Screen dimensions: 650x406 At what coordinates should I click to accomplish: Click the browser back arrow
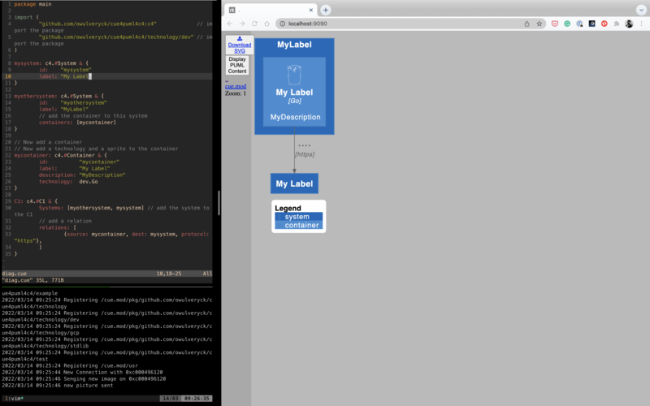[x=230, y=24]
